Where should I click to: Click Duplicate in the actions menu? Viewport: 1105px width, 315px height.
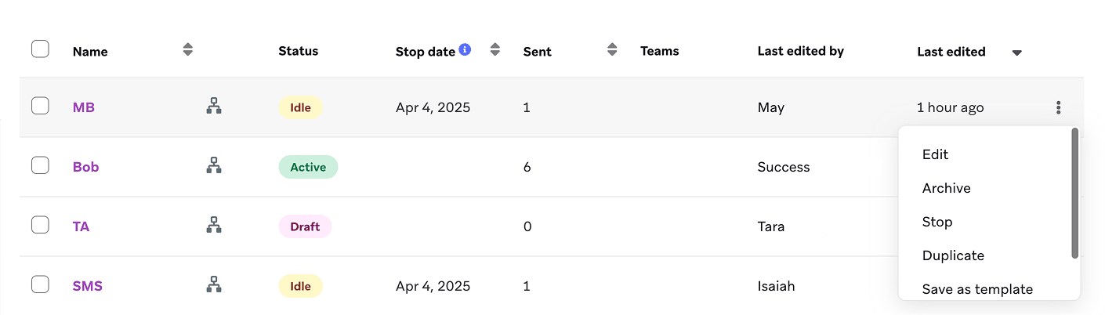coord(953,255)
